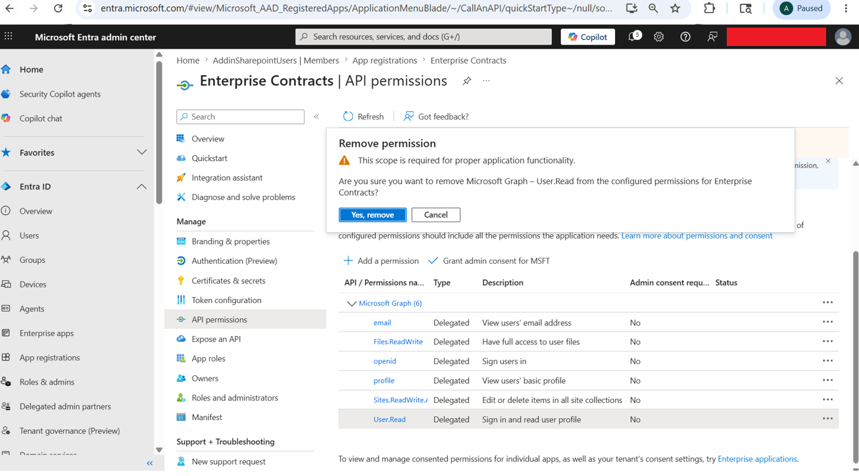Screen dimensions: 859x476
Task: Click Grant admin consent for MSFT
Action: click(489, 261)
